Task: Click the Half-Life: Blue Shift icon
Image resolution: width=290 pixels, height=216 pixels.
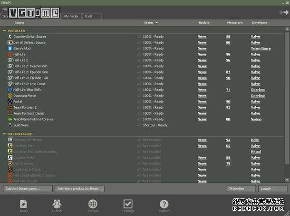Action: 10,89
